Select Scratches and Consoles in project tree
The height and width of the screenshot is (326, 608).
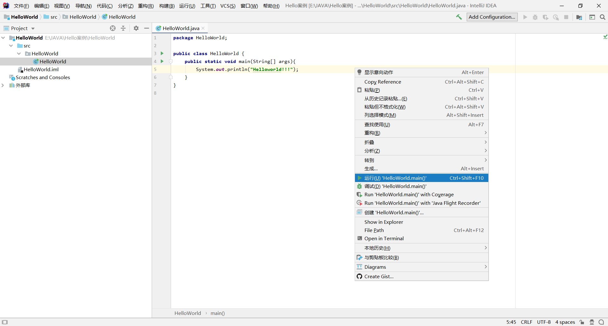tap(76, 77)
